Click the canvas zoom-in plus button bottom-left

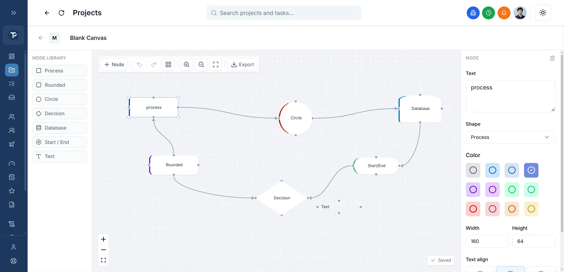[103, 239]
